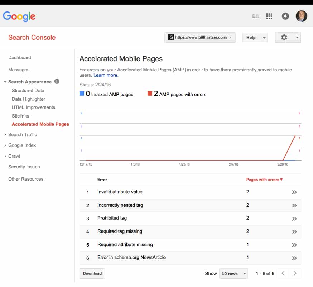The height and width of the screenshot is (287, 313).
Task: Select Structured Data in the sidebar
Action: [x=28, y=90]
